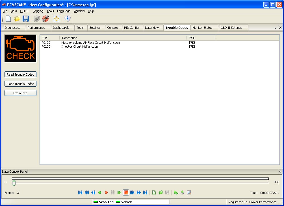284x206 pixels.
Task: Select 'Mass or Volume Air Flow Circuit Malfunction'
Action: click(x=90, y=43)
